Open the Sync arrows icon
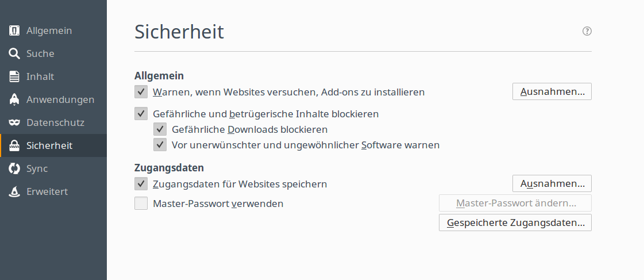The image size is (644, 280). tap(14, 168)
